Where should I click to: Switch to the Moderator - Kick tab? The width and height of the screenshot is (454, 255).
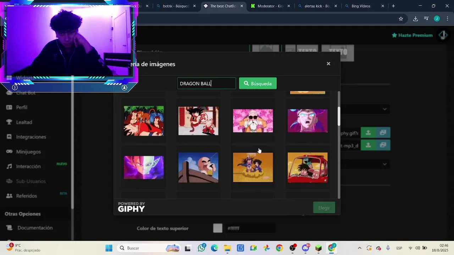click(x=270, y=6)
